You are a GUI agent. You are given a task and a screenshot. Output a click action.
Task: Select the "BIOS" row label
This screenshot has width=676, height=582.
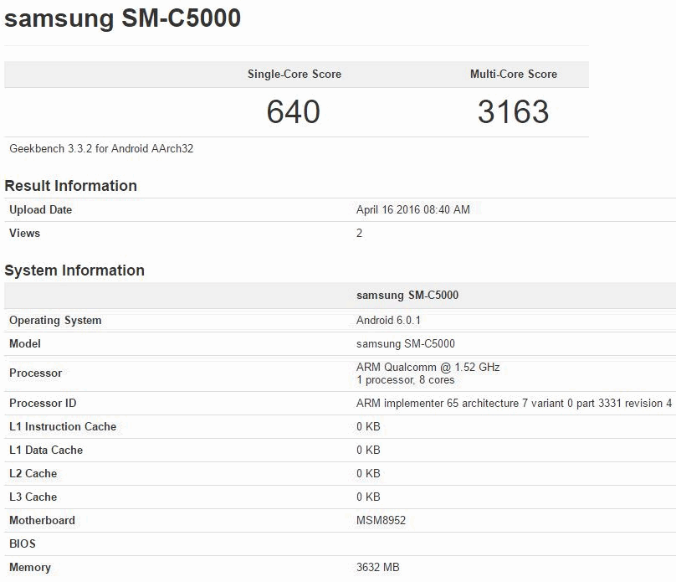[23, 543]
